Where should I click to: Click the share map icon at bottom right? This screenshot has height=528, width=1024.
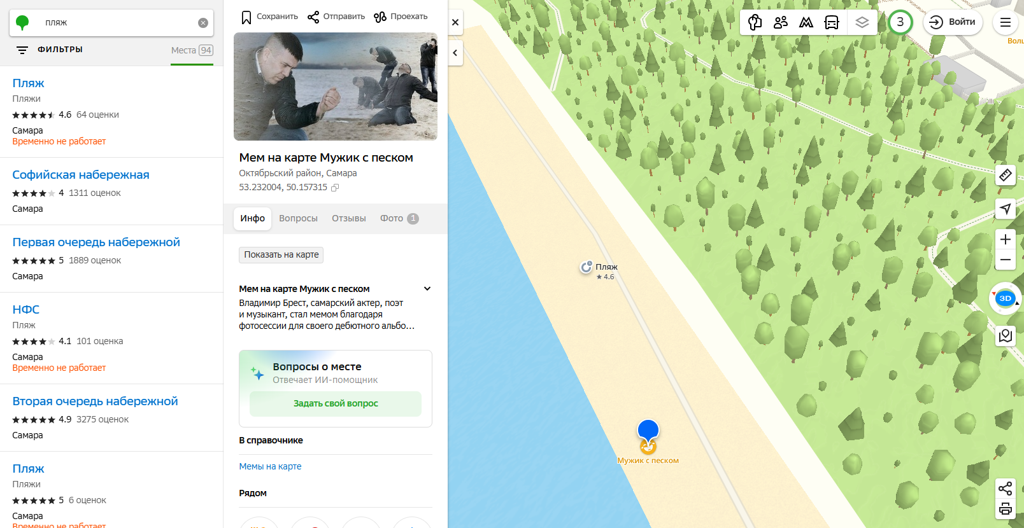click(1005, 489)
